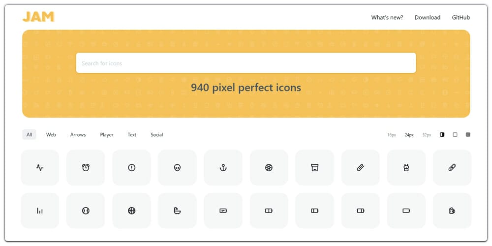Viewport: 492px width, 246px height.
Task: Toggle the half-filled icon style
Action: [x=442, y=135]
